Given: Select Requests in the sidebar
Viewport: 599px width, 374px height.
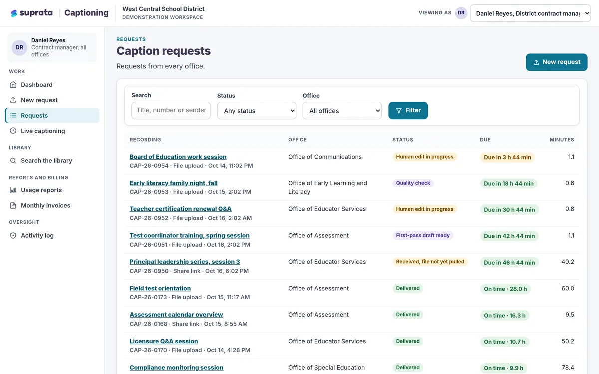Looking at the screenshot, I should [52, 116].
